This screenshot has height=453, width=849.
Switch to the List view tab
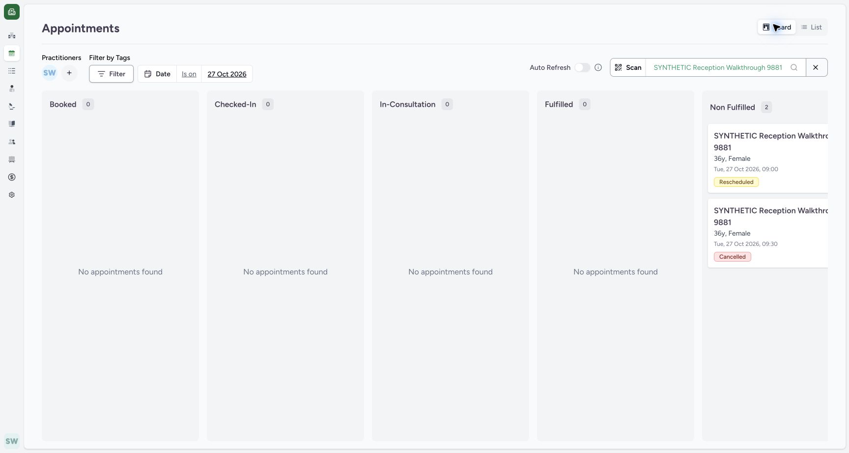(811, 27)
